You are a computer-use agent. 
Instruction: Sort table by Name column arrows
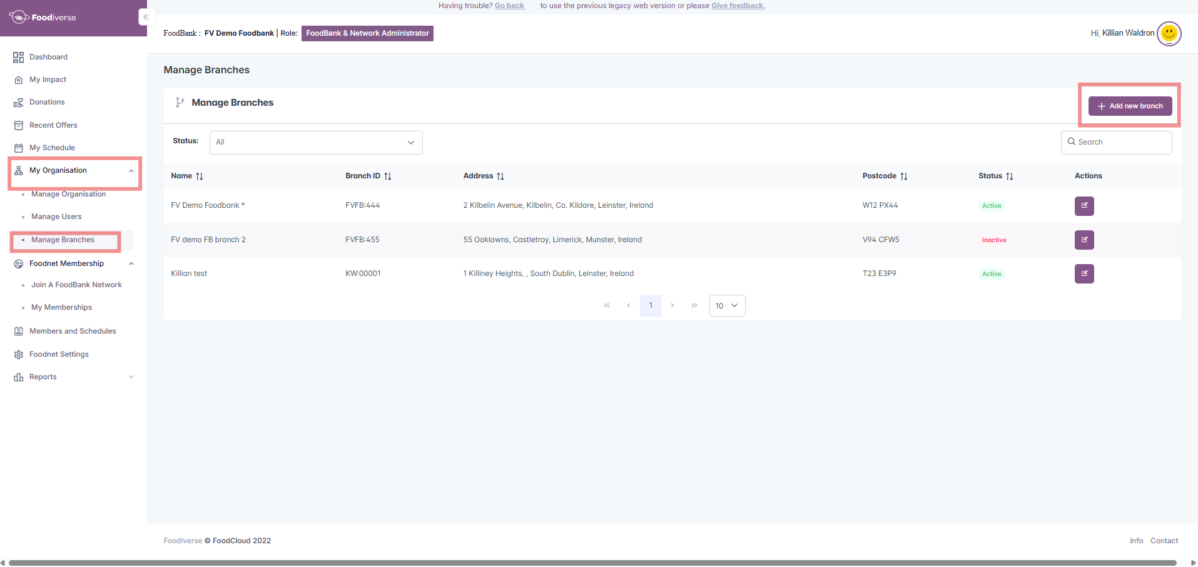200,176
